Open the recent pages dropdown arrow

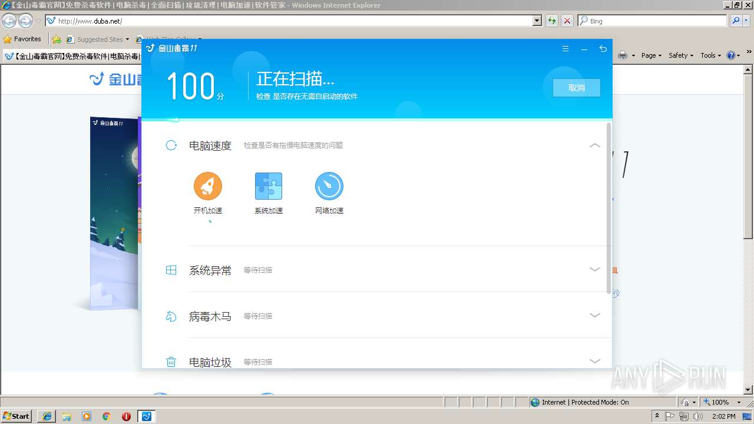38,21
